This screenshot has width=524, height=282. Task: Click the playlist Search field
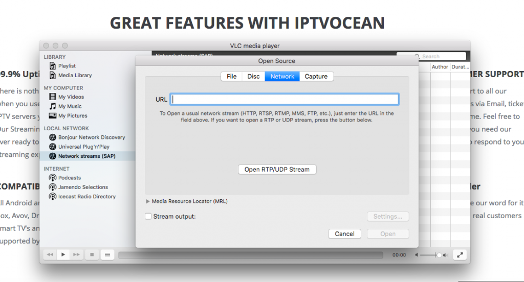431,56
